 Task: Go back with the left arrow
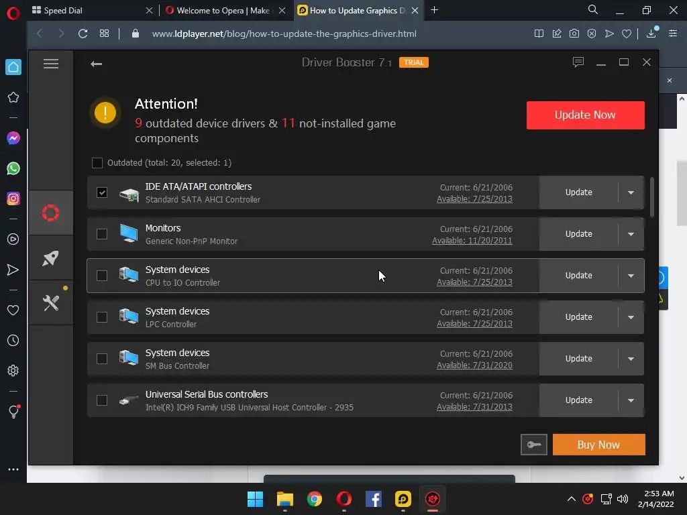coord(96,64)
